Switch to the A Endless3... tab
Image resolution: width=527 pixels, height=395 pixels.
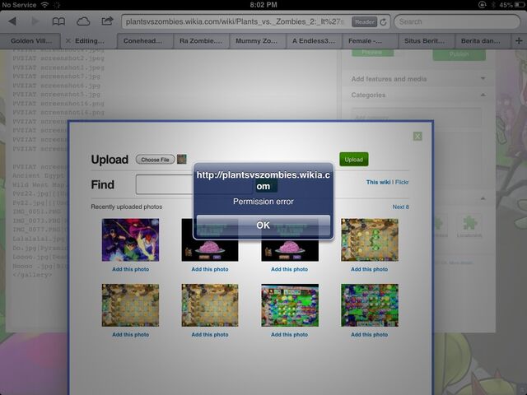point(314,40)
